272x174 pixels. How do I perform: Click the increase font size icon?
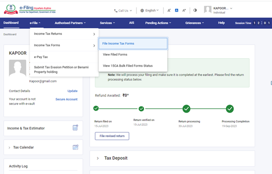pos(184,10)
